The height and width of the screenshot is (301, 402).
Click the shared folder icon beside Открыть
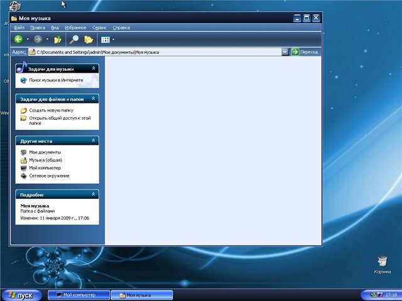tap(23, 118)
